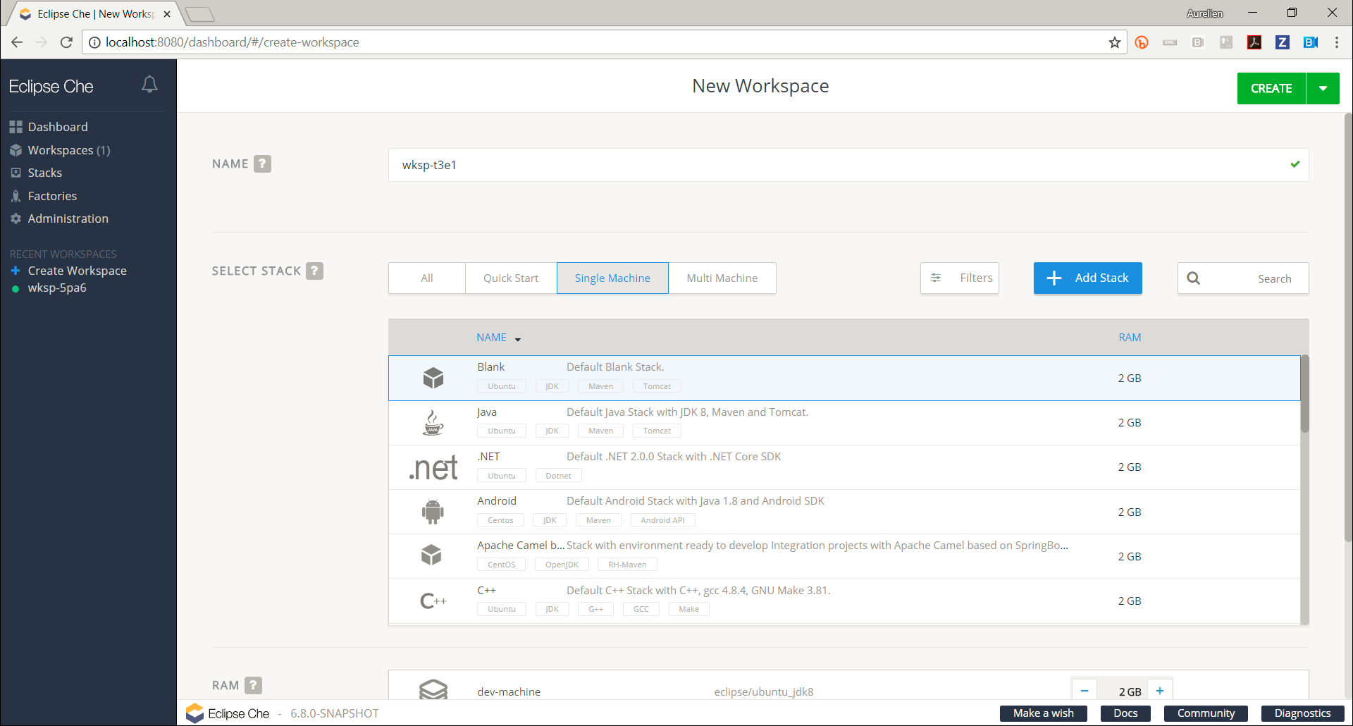Click Tomcat tag on Java stack
1353x726 pixels.
pos(657,431)
